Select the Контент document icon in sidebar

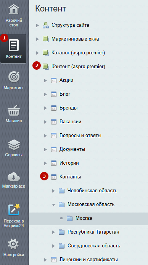point(14,45)
